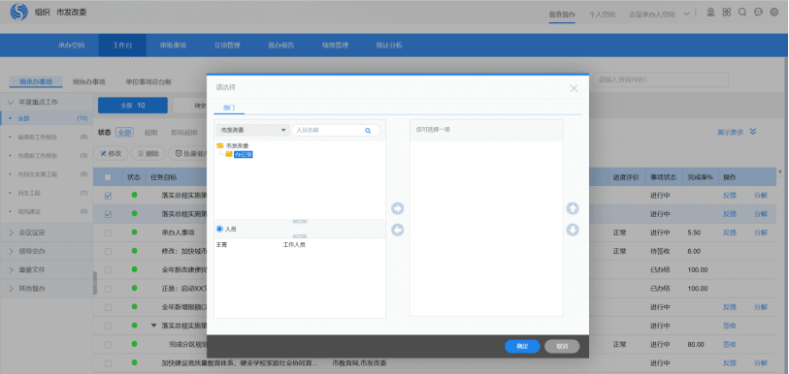The image size is (789, 374).
Task: Close the 请选择 dialog with the X
Action: coord(574,88)
